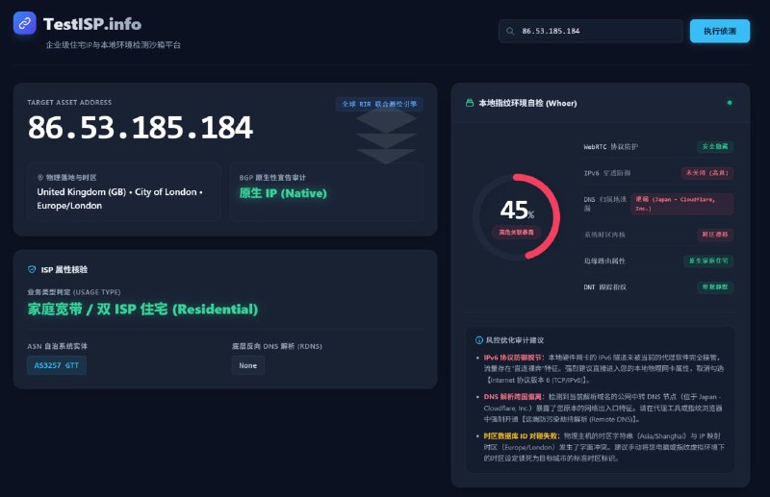Click the BGP 原生性宣告审计 label
This screenshot has width=770, height=497.
[x=272, y=178]
